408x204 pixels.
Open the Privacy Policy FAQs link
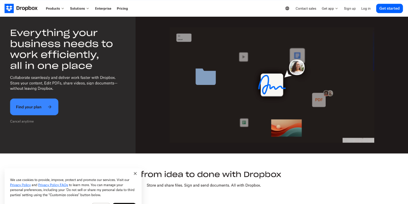tap(53, 185)
